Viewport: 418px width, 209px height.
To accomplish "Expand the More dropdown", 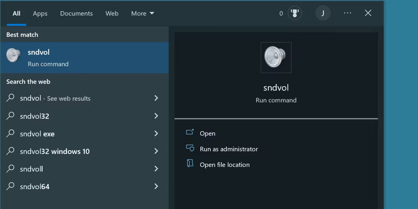I will click(x=142, y=13).
